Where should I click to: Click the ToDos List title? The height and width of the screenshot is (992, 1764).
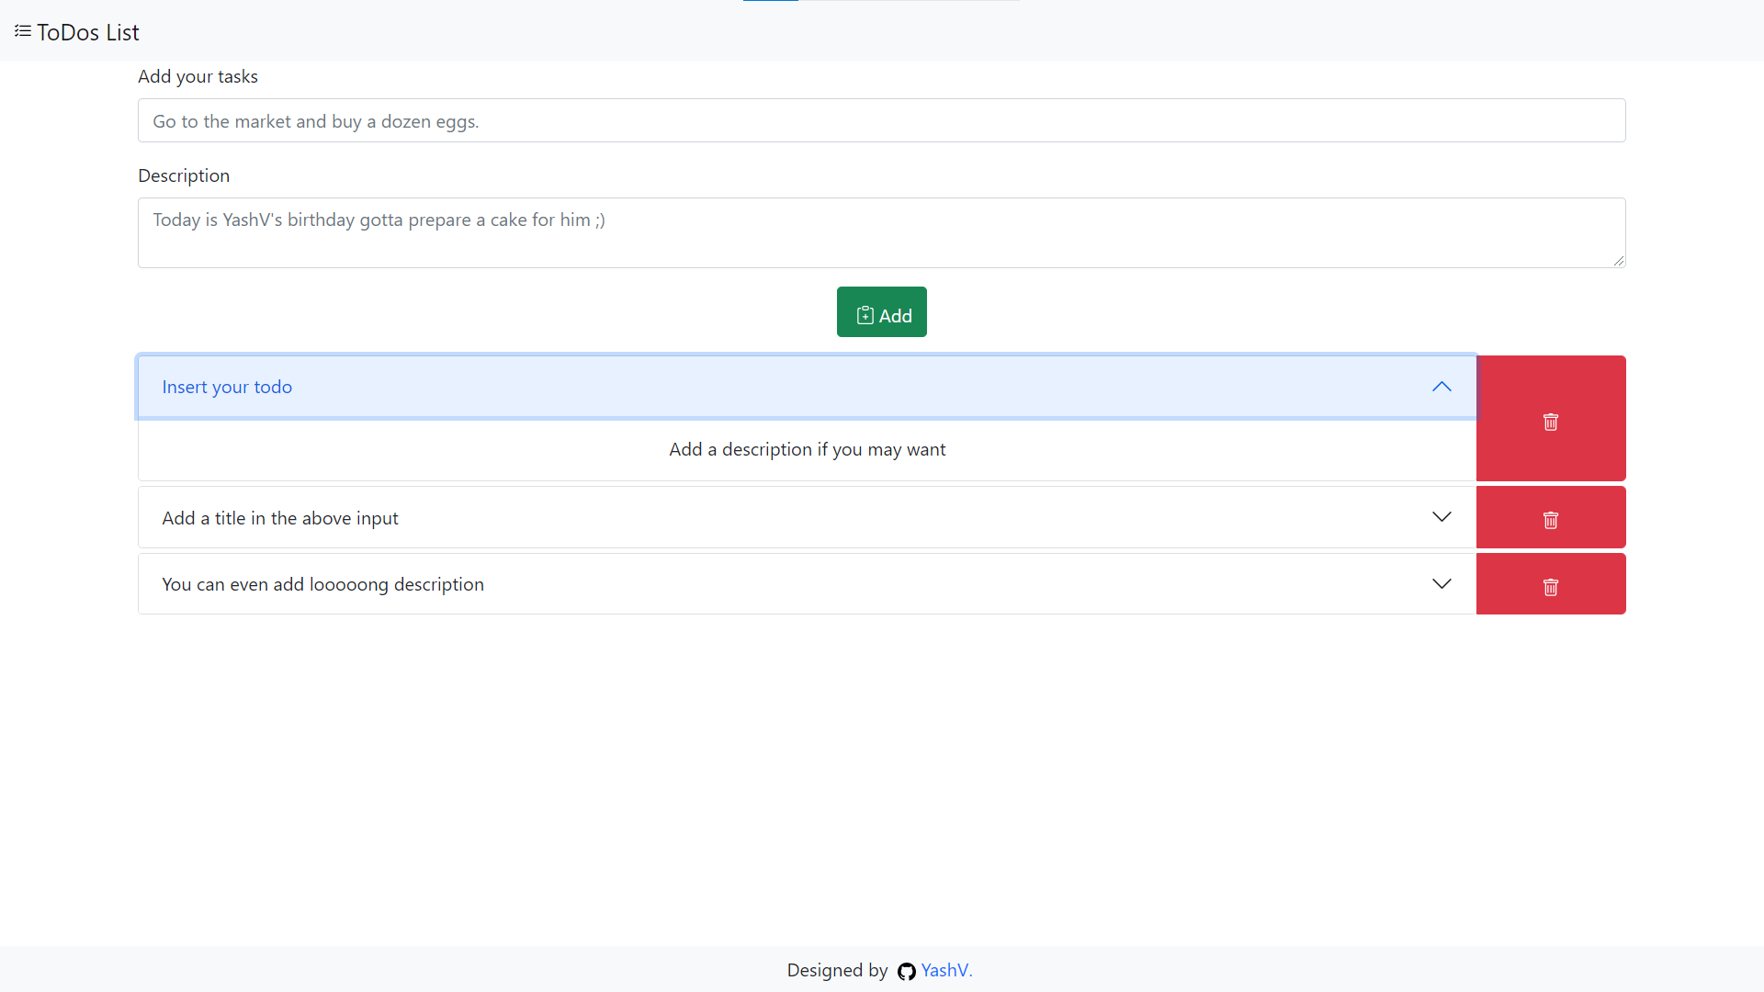88,33
